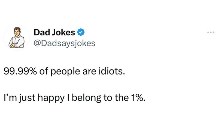218x131 pixels.
Task: Click the word "Dad" in the name
Action: [x=40, y=33]
